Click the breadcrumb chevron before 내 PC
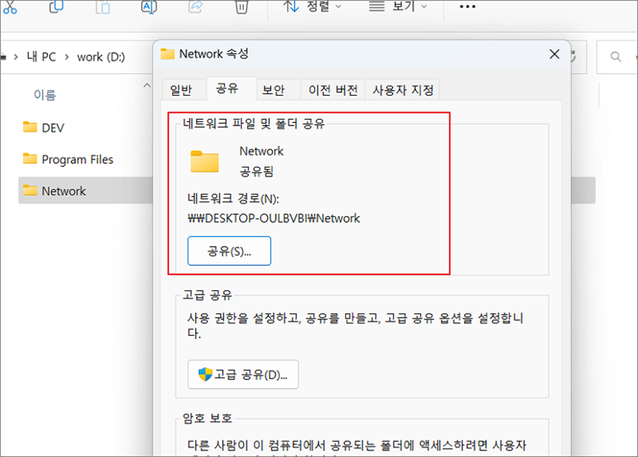Viewport: 638px width, 457px height. [x=17, y=57]
